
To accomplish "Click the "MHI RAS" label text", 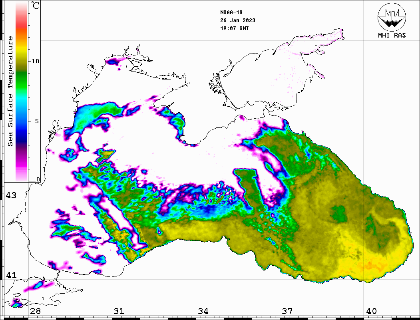I will (x=392, y=35).
